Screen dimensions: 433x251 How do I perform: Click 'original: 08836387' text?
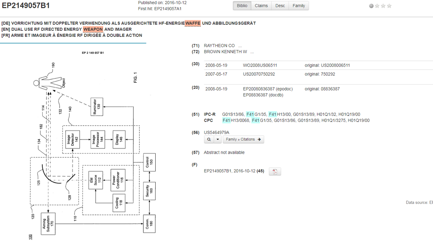point(322,89)
